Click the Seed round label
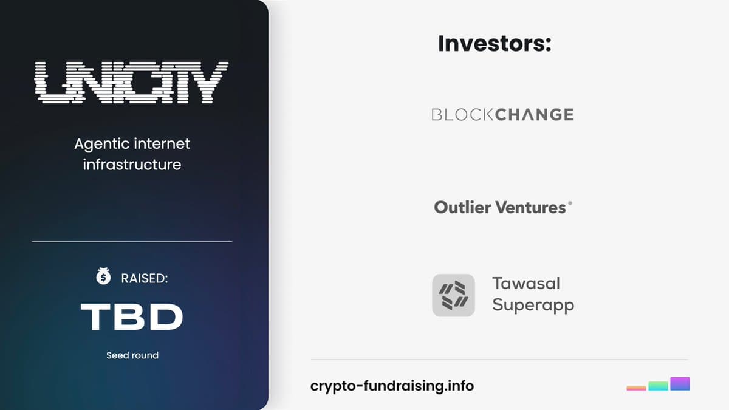The width and height of the screenshot is (729, 410). (x=132, y=355)
